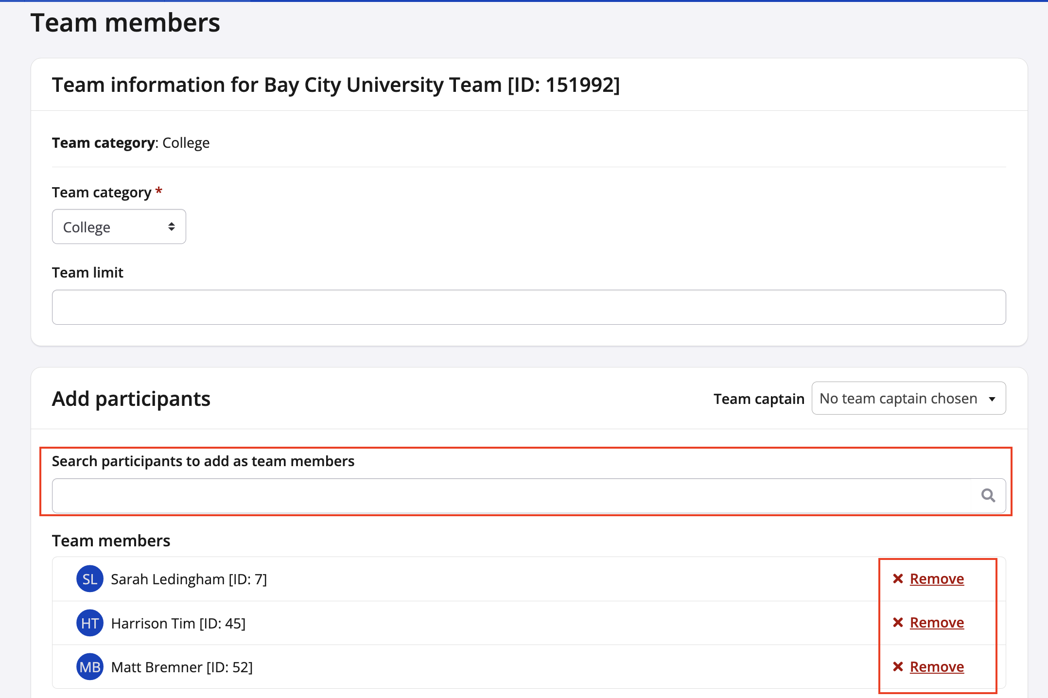
Task: Click the Harrison Tim [ID: 45] entry
Action: point(178,624)
